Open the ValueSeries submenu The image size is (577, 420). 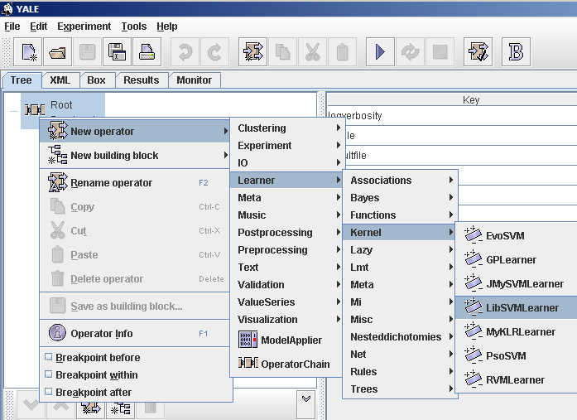tap(286, 302)
